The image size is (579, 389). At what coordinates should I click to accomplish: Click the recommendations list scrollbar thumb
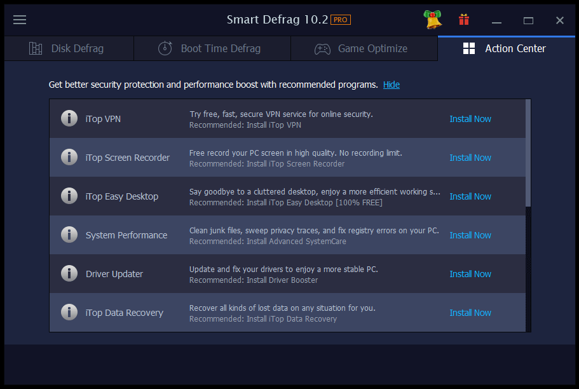click(528, 153)
